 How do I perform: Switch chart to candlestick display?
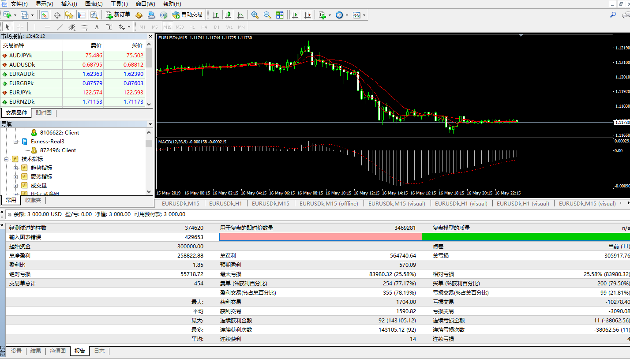pyautogui.click(x=228, y=15)
